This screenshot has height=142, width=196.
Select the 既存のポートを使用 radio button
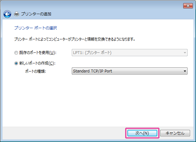[x=16, y=53]
